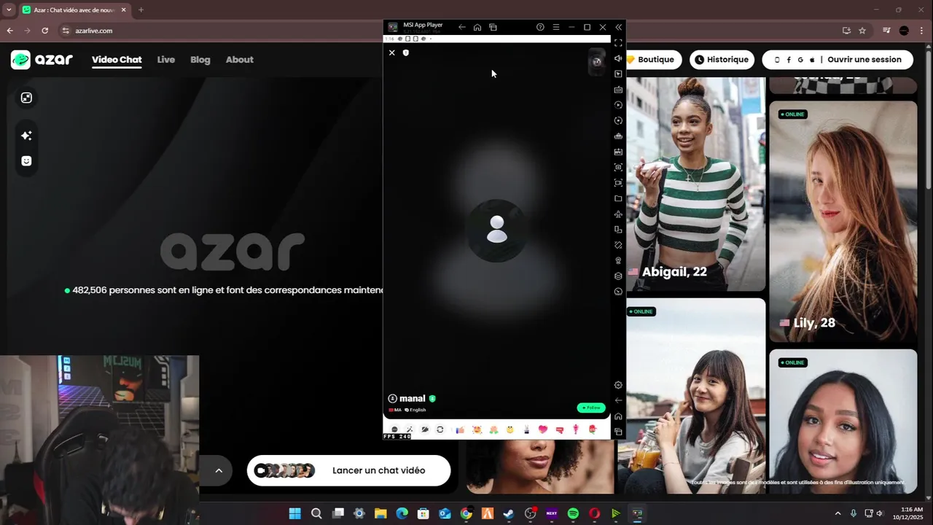Open recent apps icon in MSI title bar

(x=493, y=27)
